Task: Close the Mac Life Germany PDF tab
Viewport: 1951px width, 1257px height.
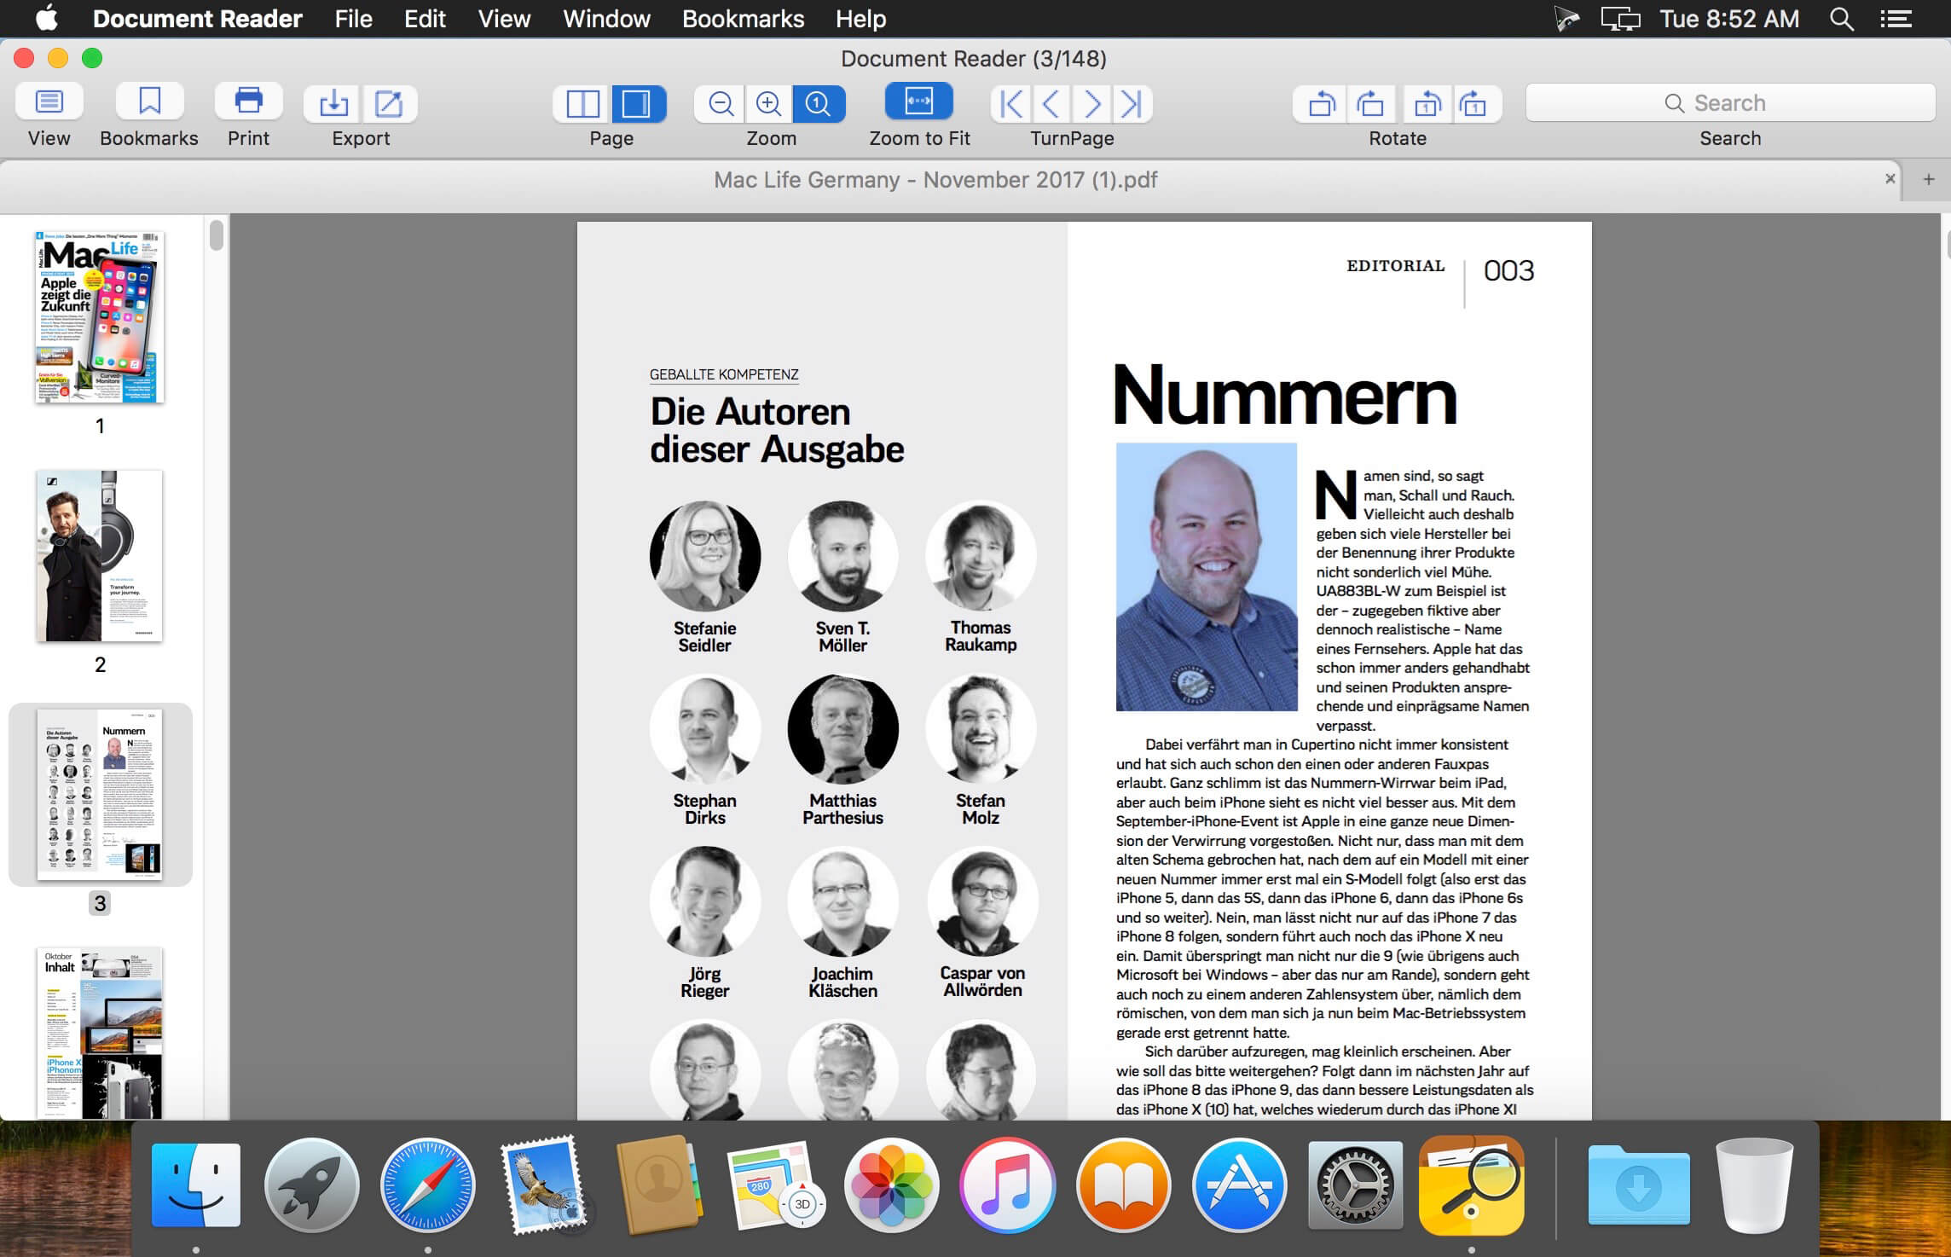Action: 1890,178
